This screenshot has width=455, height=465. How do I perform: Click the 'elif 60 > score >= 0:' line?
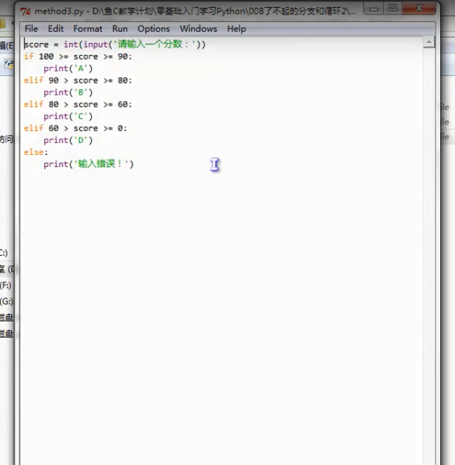click(x=75, y=128)
